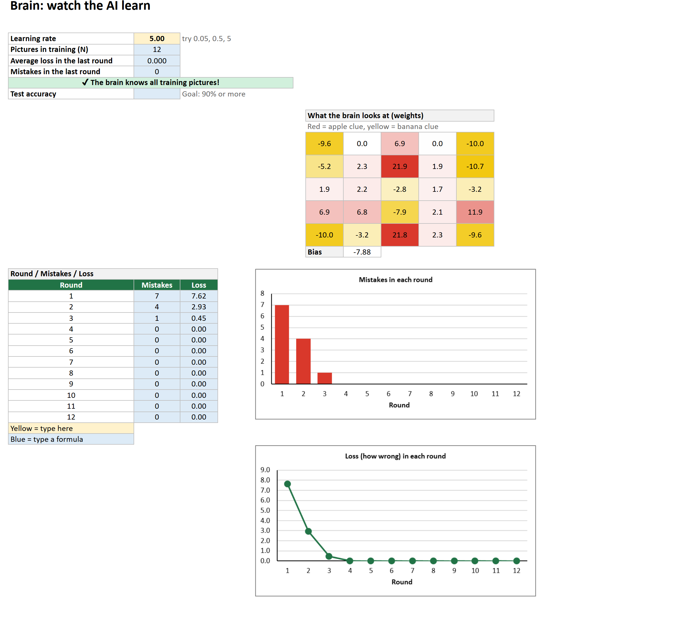
Task: Click round number 12 in the table
Action: 71,417
